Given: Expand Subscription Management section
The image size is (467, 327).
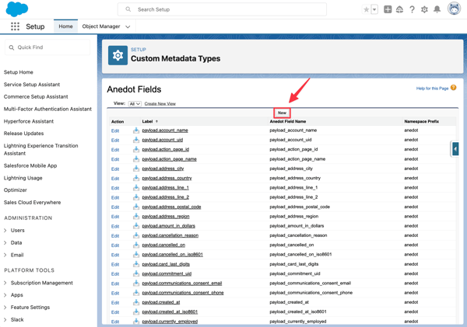Looking at the screenshot, I should (x=5, y=283).
